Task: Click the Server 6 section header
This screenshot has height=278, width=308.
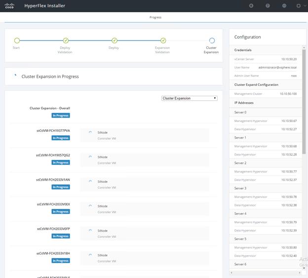Action: pos(266,265)
